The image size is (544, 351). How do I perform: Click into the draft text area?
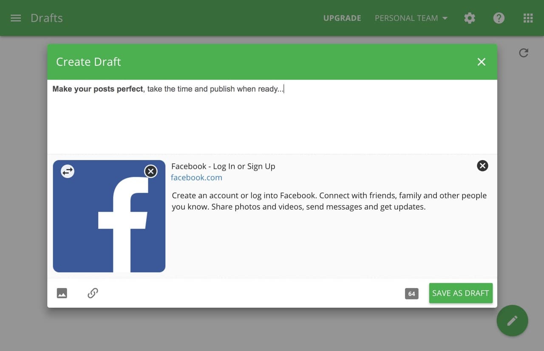point(272,117)
